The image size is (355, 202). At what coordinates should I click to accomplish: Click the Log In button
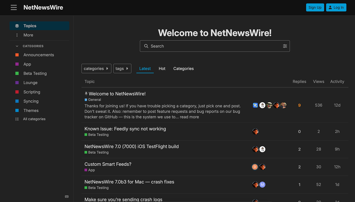pos(336,8)
